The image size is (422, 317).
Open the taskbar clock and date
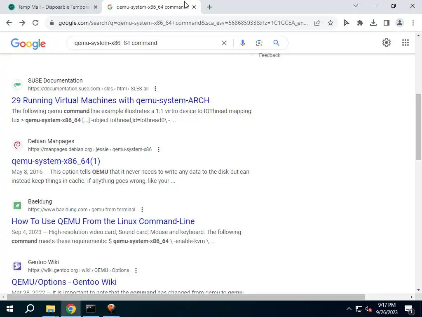coord(387,309)
